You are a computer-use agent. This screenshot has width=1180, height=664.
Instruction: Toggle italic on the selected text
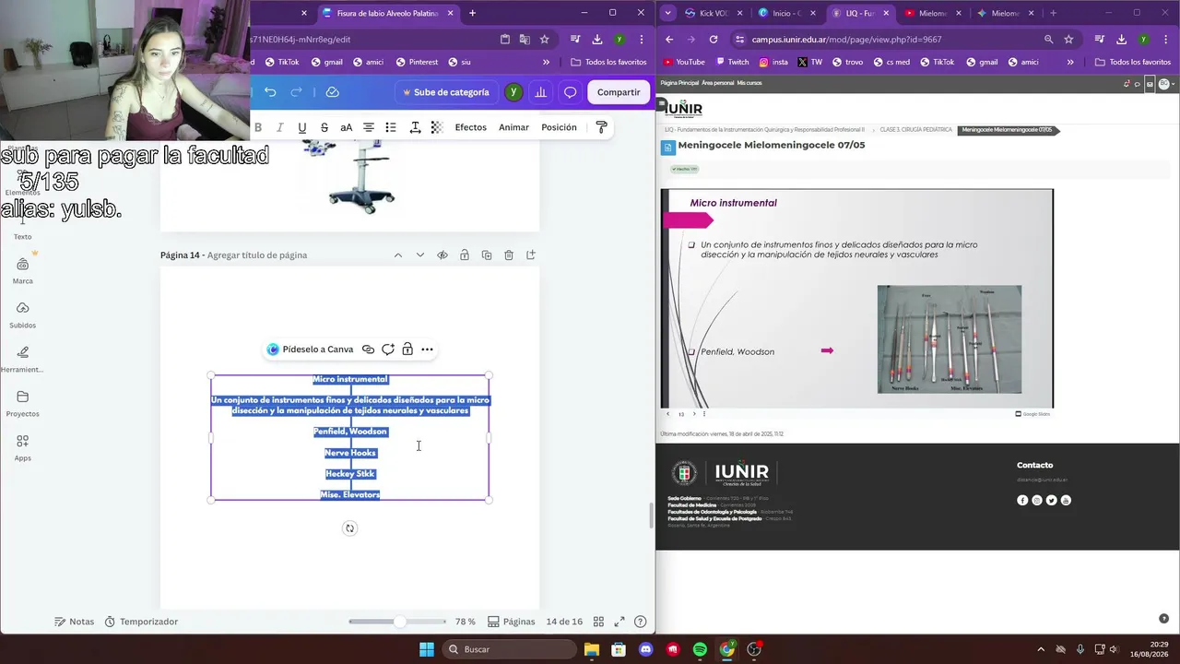tap(280, 127)
